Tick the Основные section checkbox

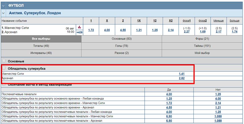pyautogui.click(x=4, y=61)
